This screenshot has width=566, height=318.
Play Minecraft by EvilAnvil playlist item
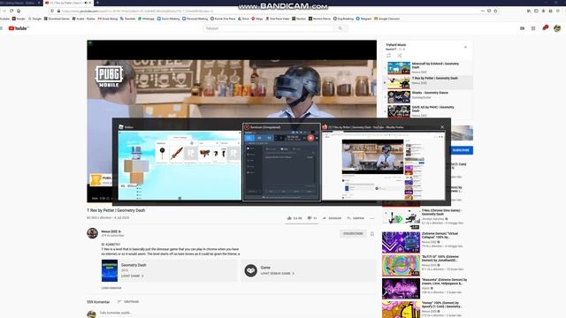(428, 67)
